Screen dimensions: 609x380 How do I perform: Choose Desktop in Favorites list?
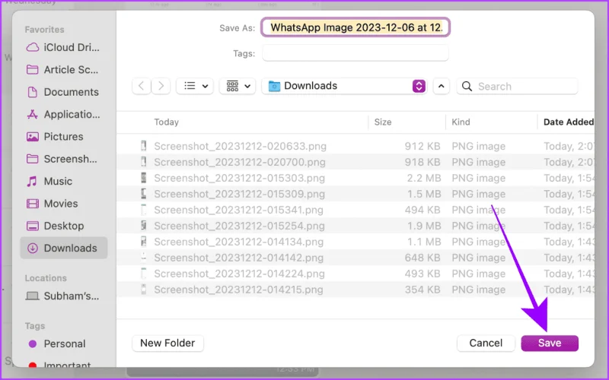click(x=63, y=226)
